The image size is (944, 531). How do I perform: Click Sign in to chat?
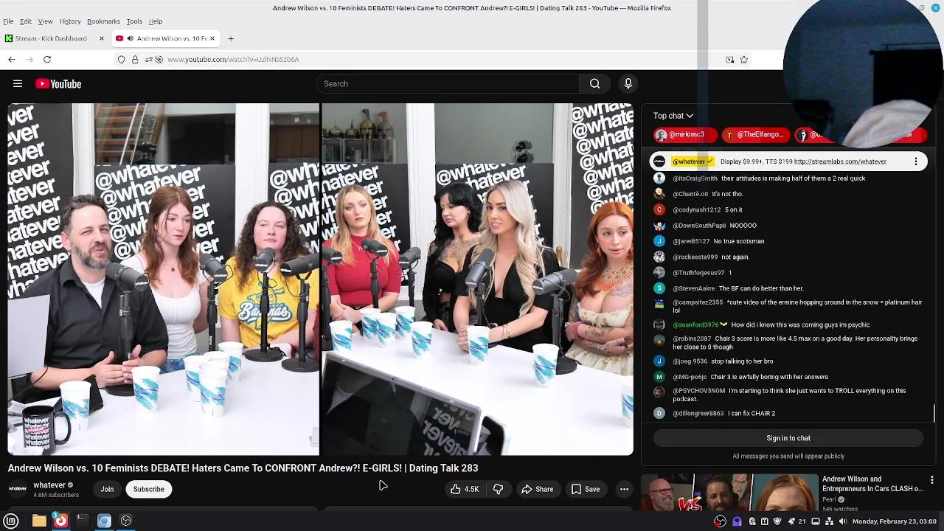(788, 438)
